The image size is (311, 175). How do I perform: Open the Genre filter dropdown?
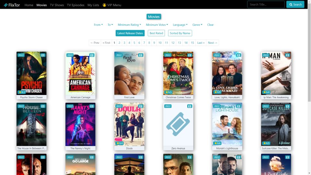[x=197, y=25]
